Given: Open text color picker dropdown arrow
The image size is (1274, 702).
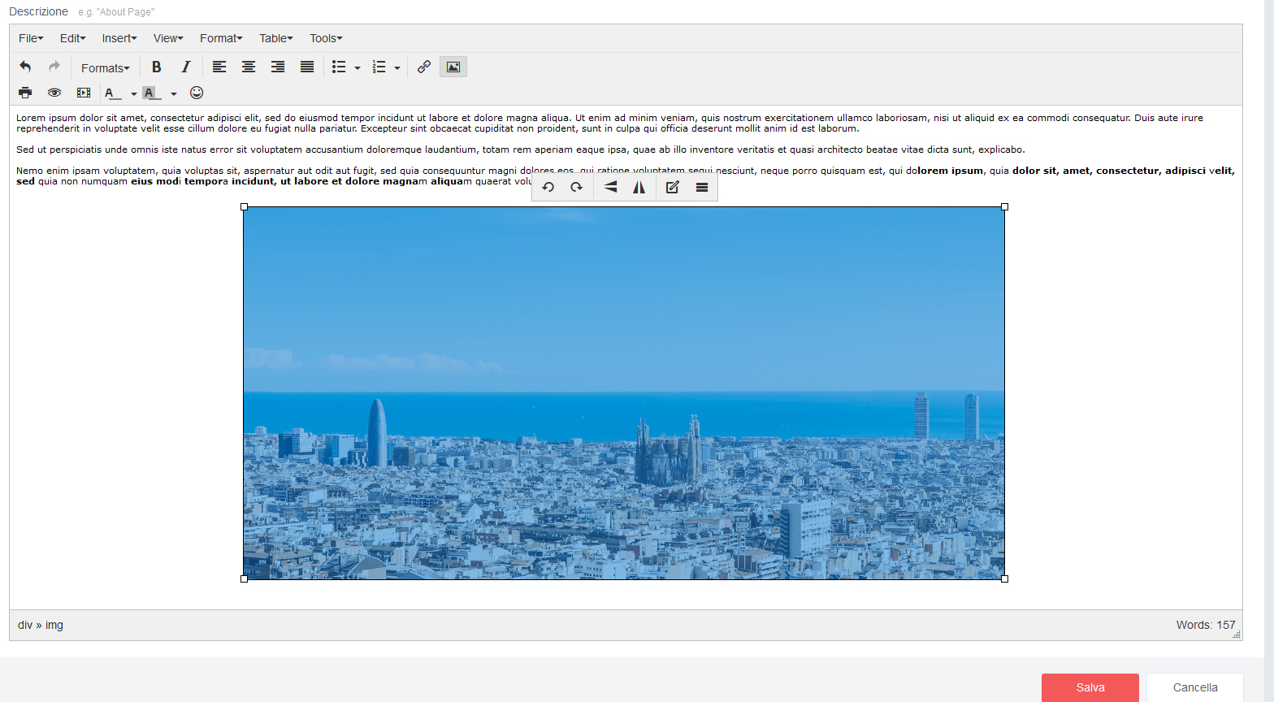Looking at the screenshot, I should 134,93.
